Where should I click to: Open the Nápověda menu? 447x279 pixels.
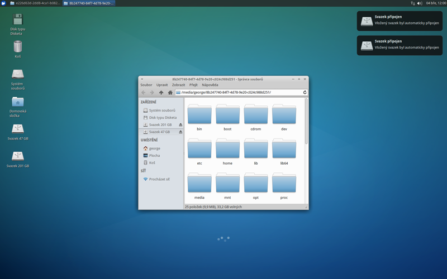pyautogui.click(x=210, y=85)
